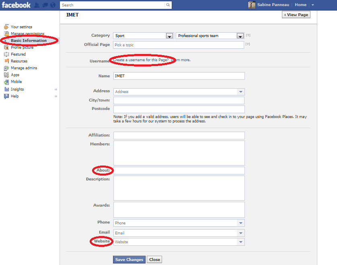Open Resources section

19,61
